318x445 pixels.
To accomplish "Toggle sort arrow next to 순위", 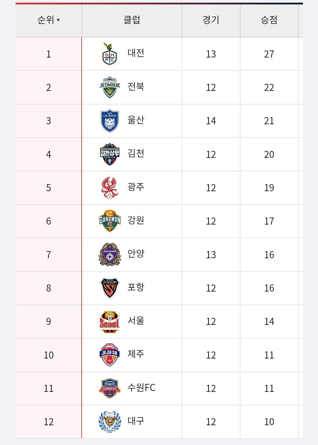I will (x=58, y=20).
